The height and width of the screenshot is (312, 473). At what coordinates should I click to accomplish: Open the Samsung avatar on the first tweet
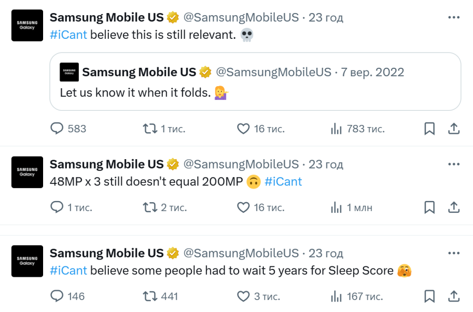pyautogui.click(x=27, y=25)
